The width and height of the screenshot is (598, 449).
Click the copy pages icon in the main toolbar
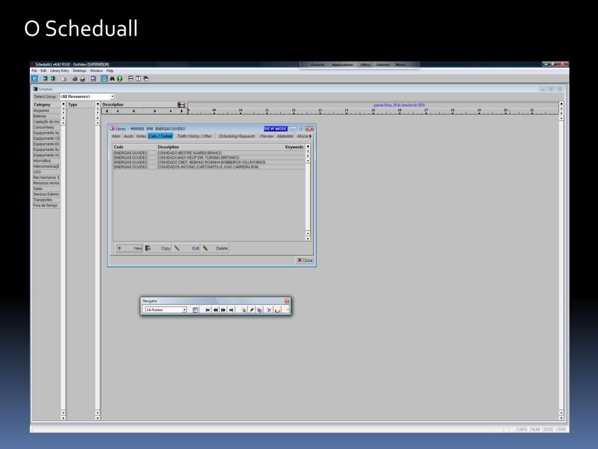tap(64, 79)
